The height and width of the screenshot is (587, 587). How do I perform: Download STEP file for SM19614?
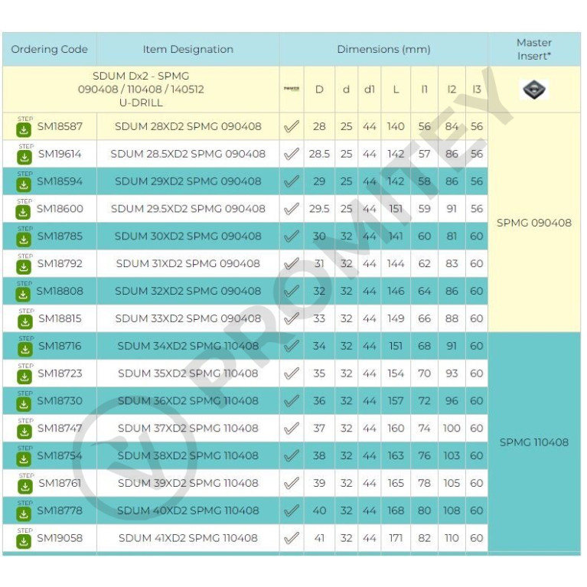tap(24, 157)
